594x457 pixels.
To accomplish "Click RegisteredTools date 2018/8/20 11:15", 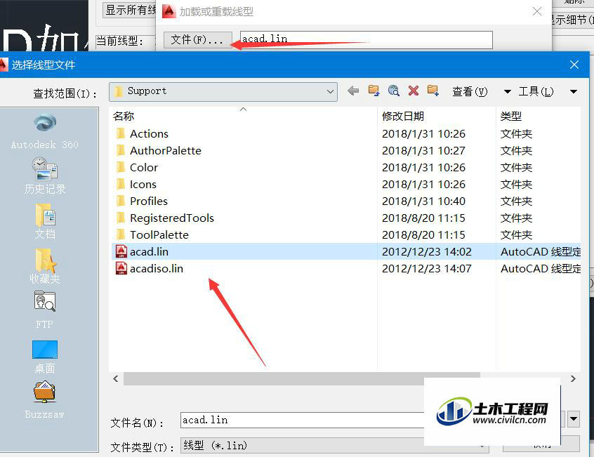I will pyautogui.click(x=423, y=218).
